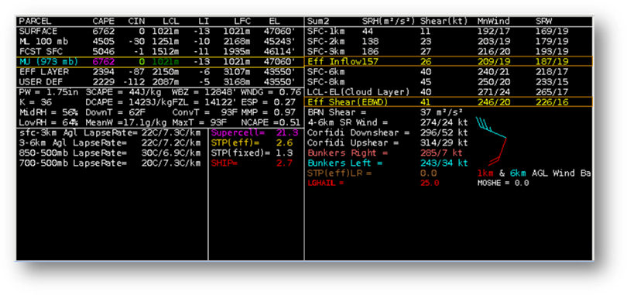This screenshot has width=627, height=295.
Task: Select the highlighted Eff Inflow row
Action: point(448,62)
